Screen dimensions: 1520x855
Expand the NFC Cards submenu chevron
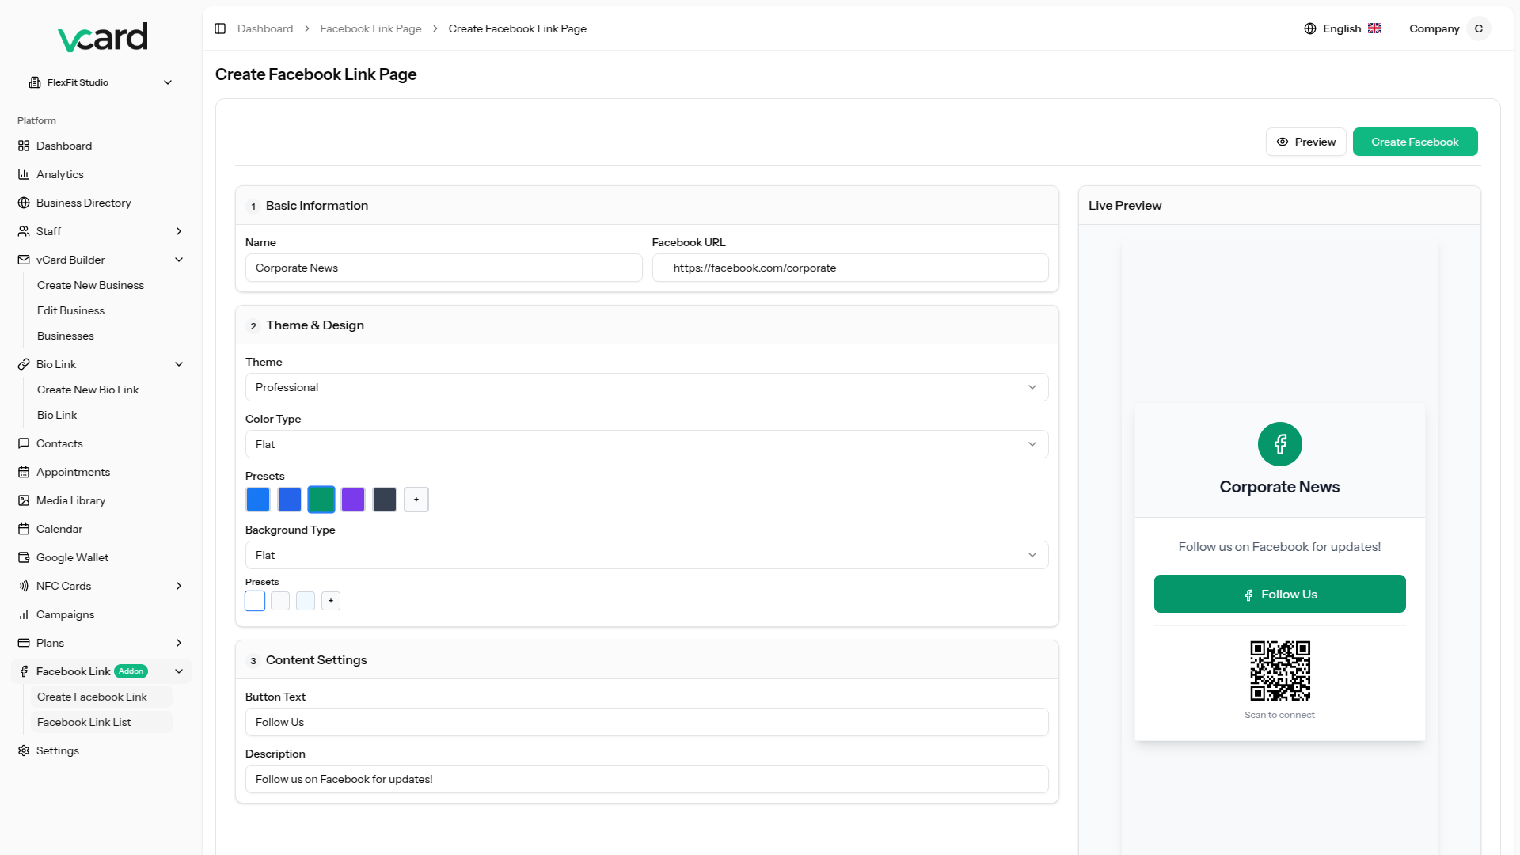[179, 586]
